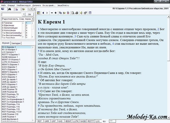Click the print preview icon
The height and width of the screenshot is (123, 170).
coord(73,13)
